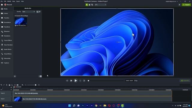Select the Crop canvas tool

pyautogui.click(x=92, y=5)
